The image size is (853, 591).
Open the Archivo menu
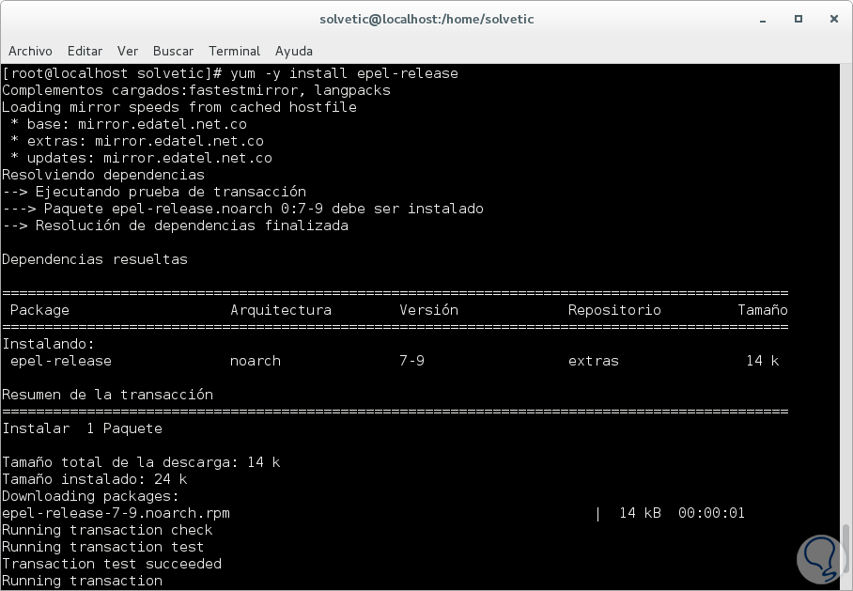coord(30,51)
